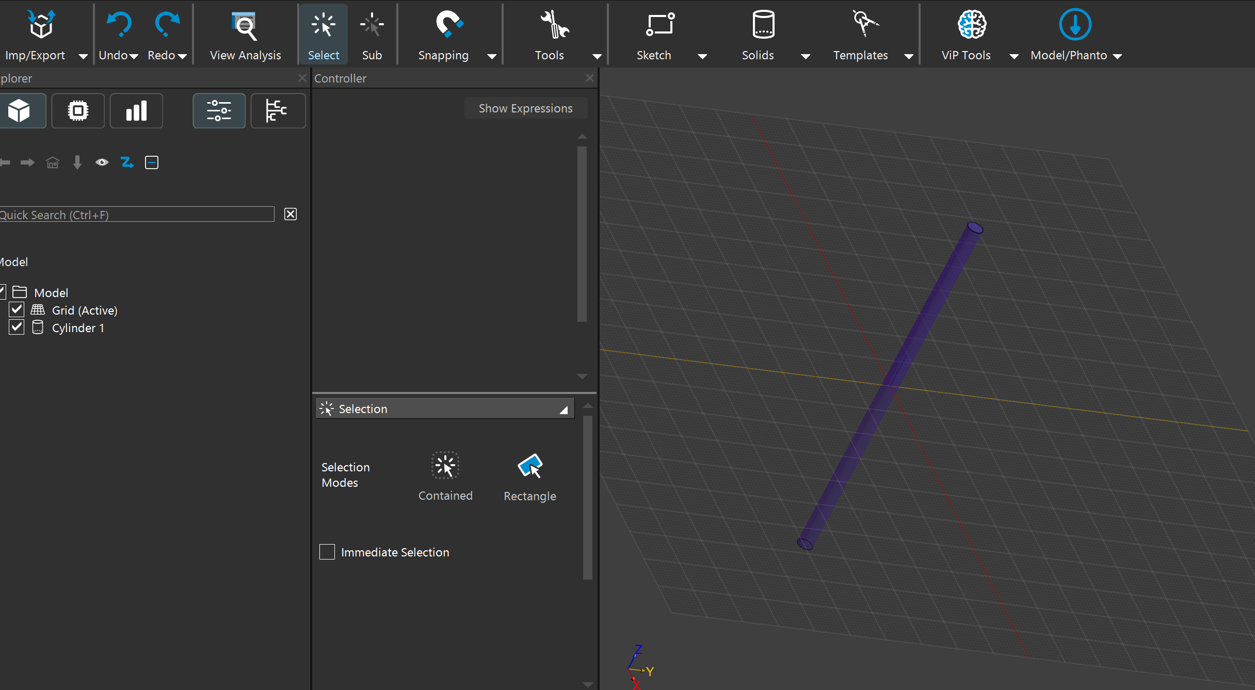Enable the Immediate Selection checkbox

click(x=327, y=552)
